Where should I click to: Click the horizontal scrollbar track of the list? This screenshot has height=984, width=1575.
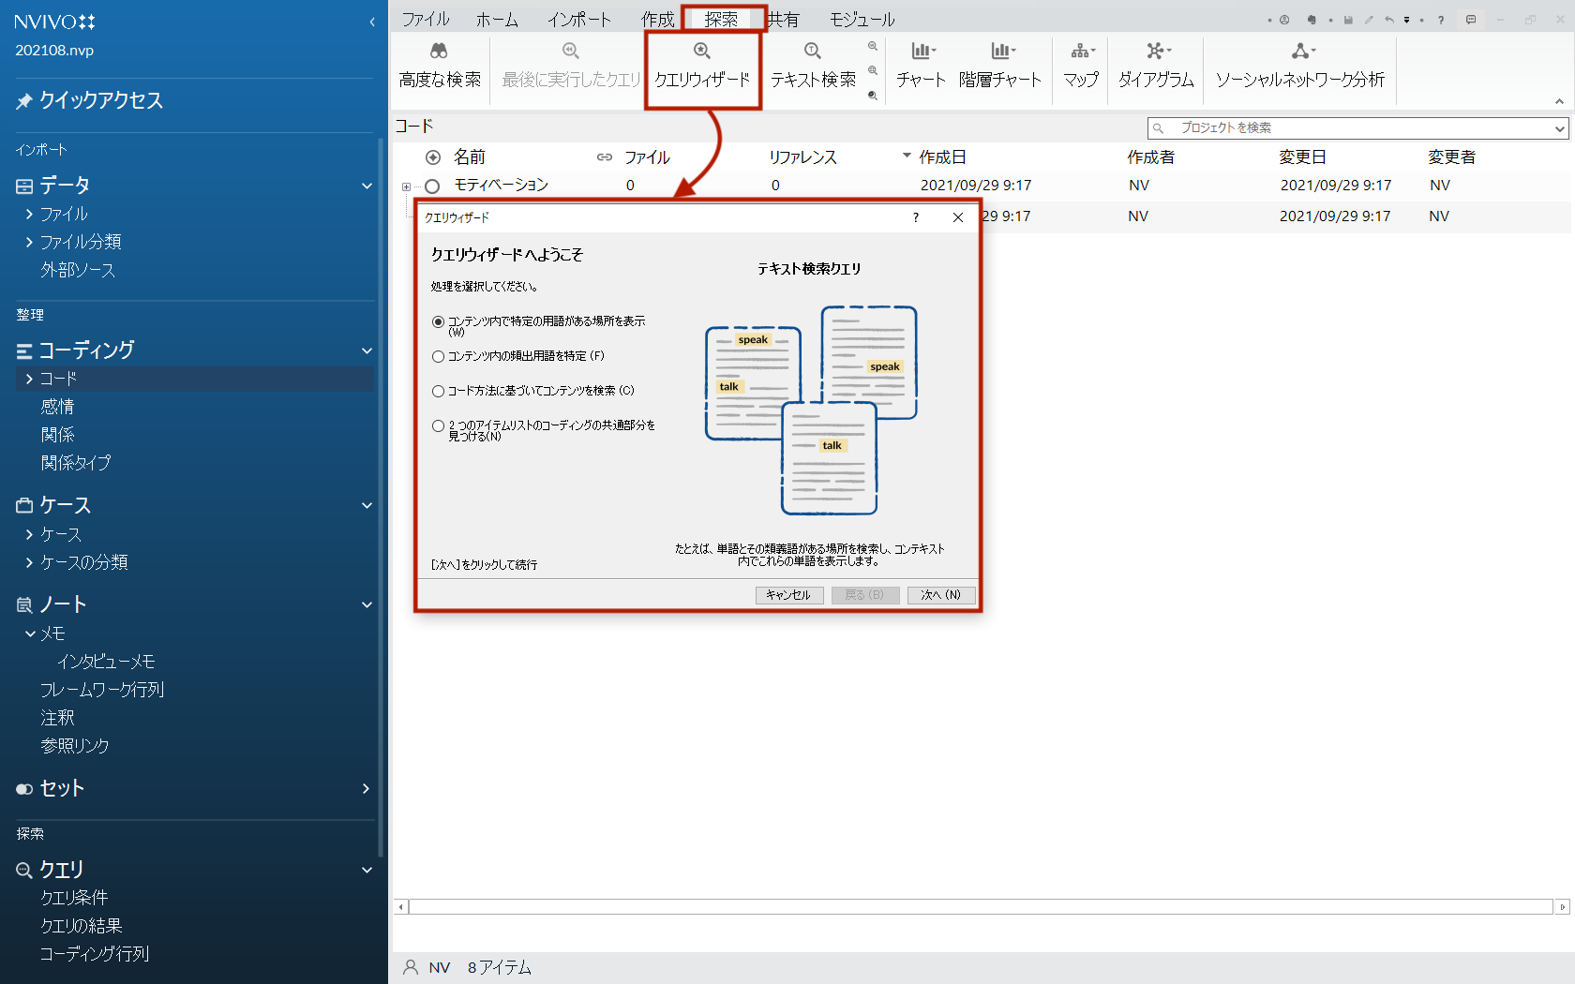(981, 906)
